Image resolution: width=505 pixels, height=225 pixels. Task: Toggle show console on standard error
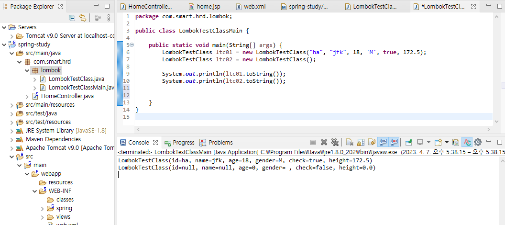[x=395, y=142]
